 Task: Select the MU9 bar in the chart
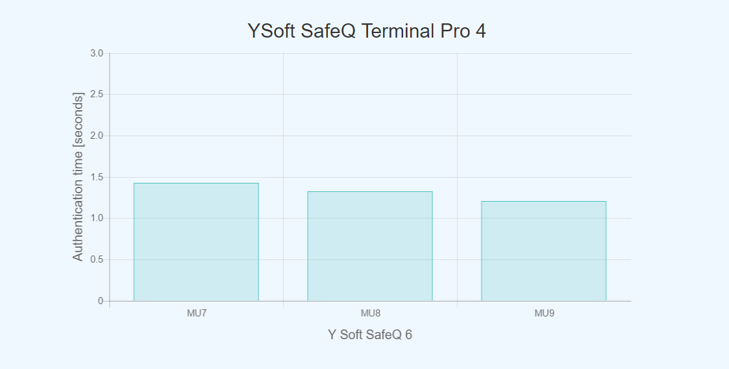pyautogui.click(x=543, y=251)
